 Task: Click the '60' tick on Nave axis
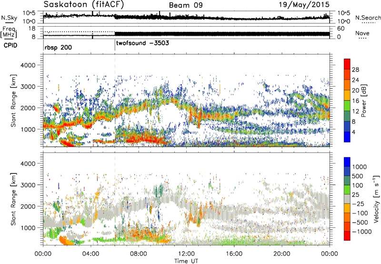pos(341,29)
